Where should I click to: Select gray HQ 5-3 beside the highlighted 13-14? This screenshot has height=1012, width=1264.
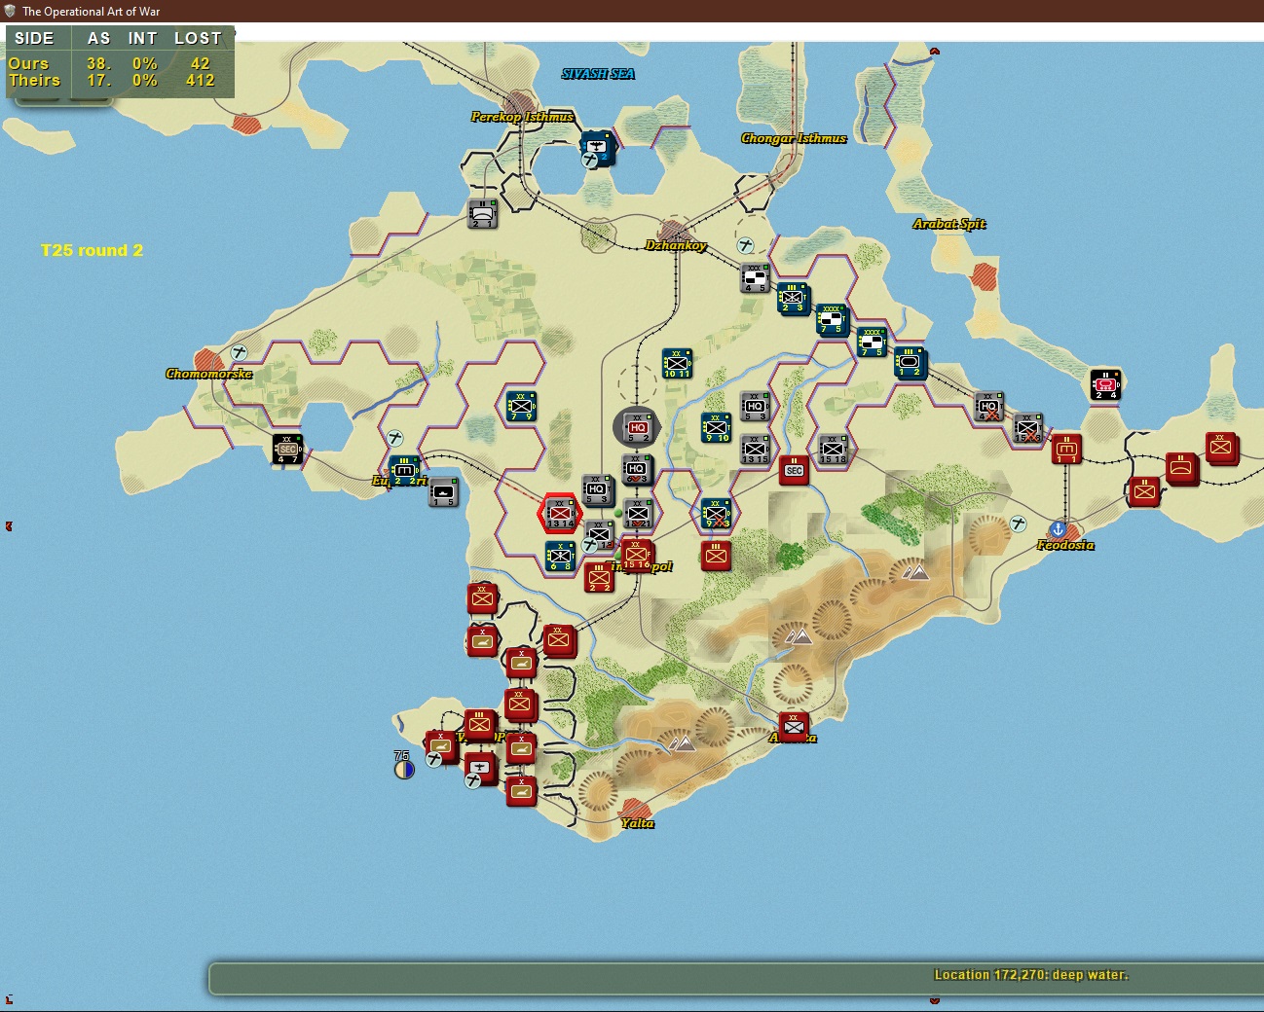[597, 491]
